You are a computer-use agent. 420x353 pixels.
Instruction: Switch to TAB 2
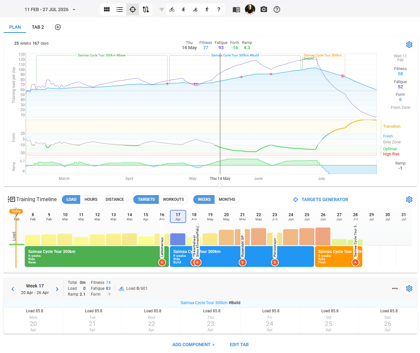pyautogui.click(x=38, y=27)
